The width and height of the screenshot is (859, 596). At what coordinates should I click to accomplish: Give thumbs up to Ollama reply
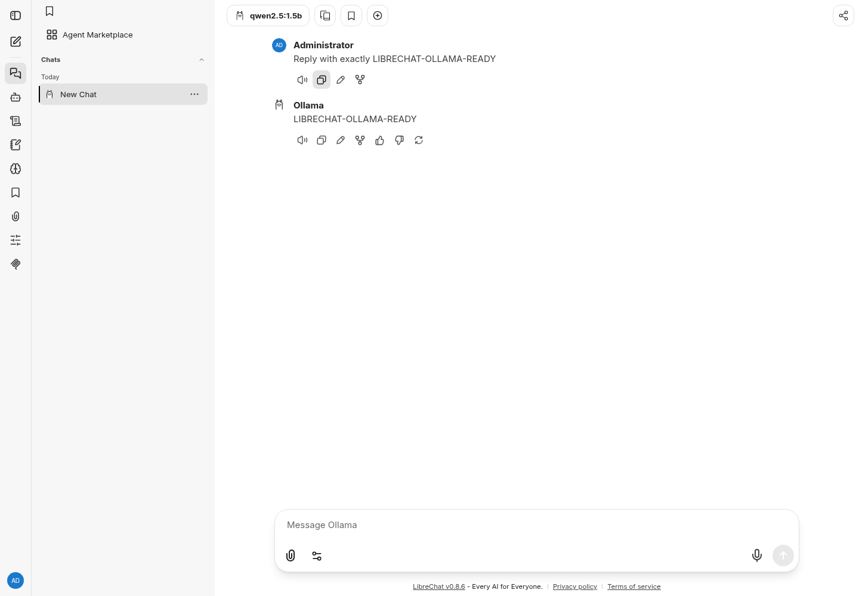pyautogui.click(x=379, y=140)
